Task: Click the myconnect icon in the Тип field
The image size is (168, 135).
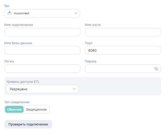Action: point(10,13)
